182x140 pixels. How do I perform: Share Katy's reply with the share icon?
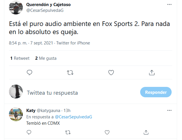click(146, 132)
